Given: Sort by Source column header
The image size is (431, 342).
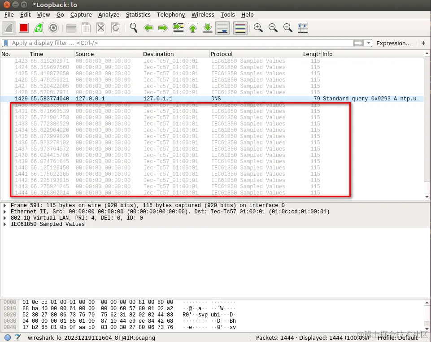Looking at the screenshot, I should point(108,54).
